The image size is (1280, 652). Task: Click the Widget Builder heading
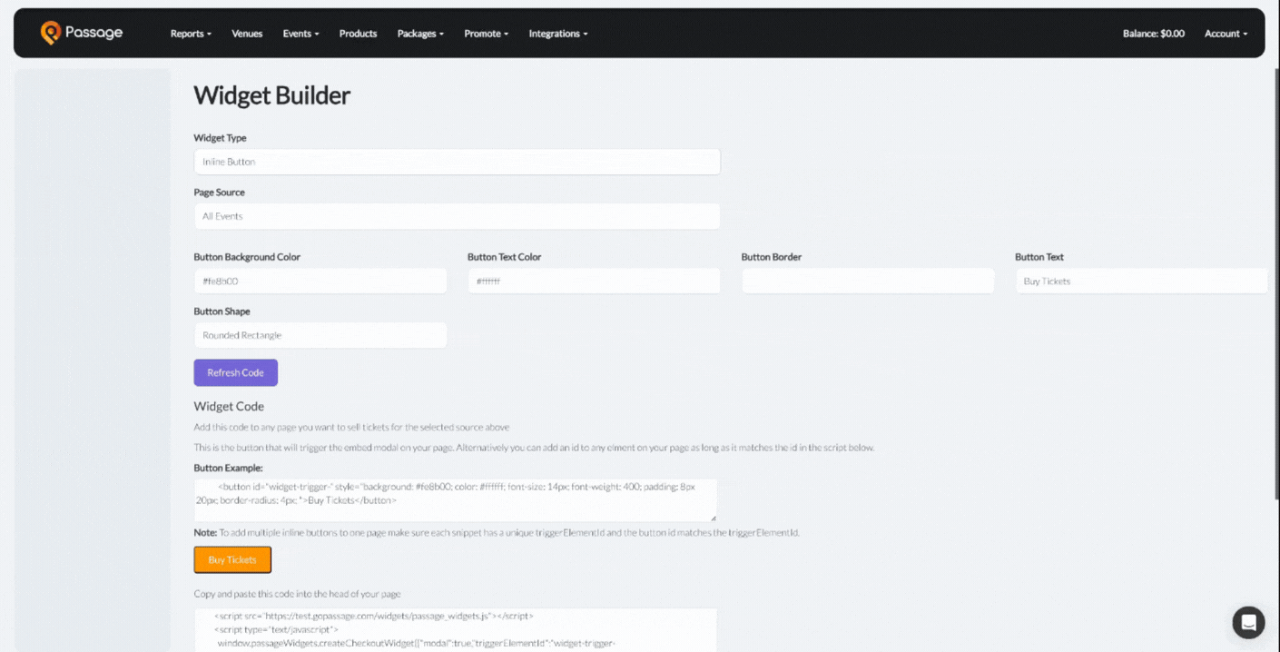point(271,95)
